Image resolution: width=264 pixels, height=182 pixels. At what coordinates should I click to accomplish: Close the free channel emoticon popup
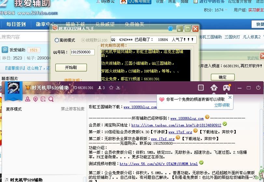point(230,97)
